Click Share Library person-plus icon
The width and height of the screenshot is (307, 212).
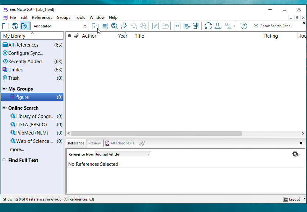(218, 26)
